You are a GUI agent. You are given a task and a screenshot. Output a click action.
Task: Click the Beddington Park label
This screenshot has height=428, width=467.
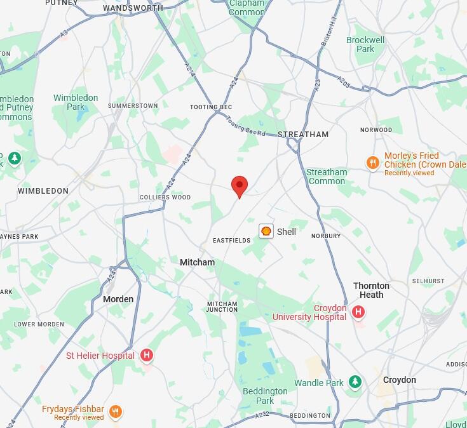click(x=265, y=396)
